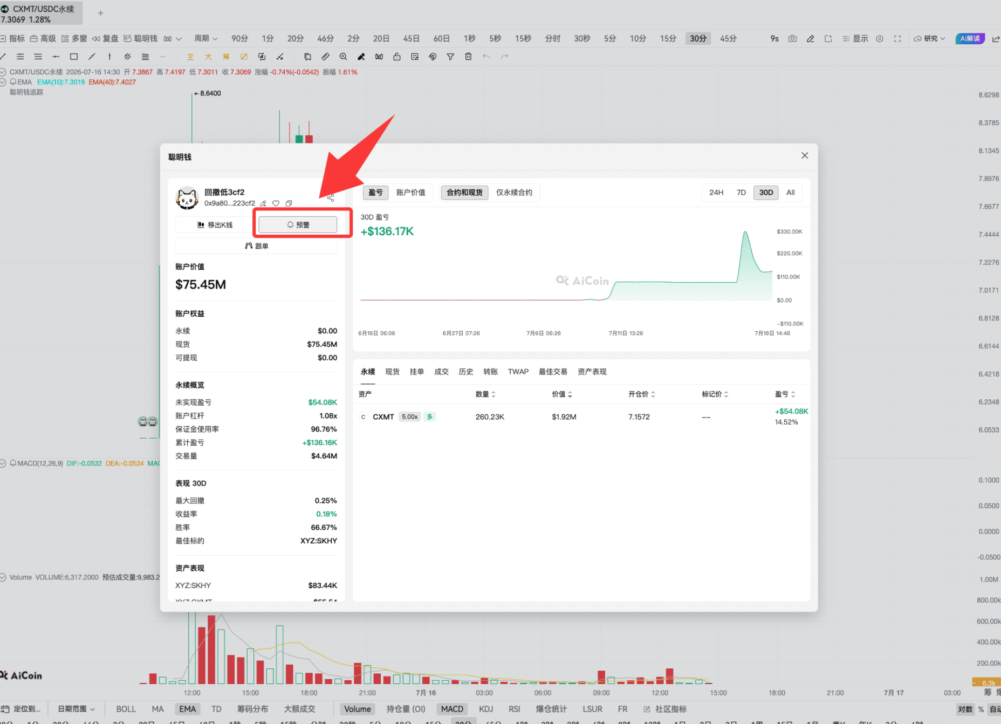Select the rectangle drawing tool
The height and width of the screenshot is (724, 1001).
[74, 57]
